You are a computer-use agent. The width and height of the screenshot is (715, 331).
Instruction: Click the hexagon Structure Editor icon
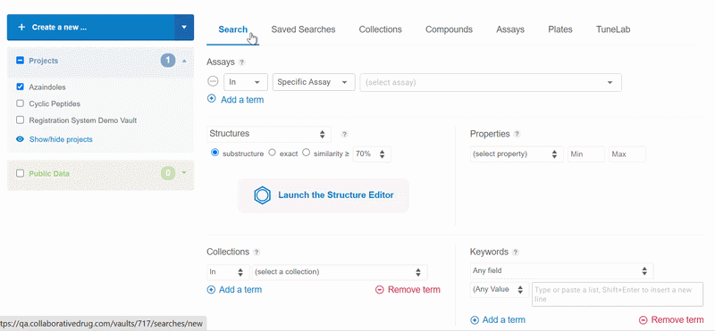click(x=262, y=195)
